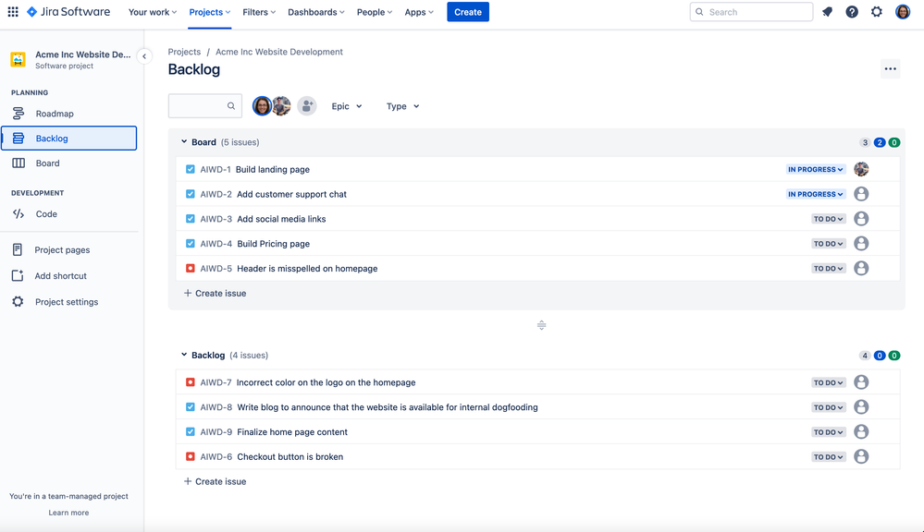Open the Dashboards menu

point(315,12)
